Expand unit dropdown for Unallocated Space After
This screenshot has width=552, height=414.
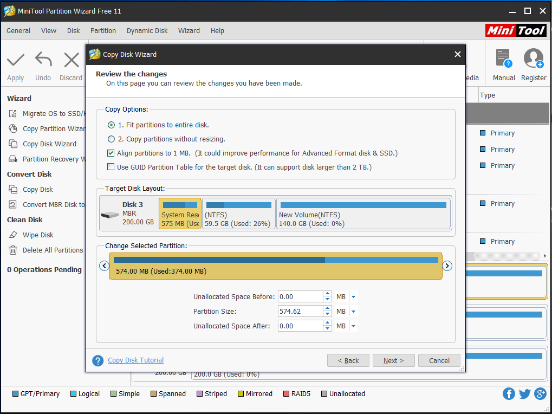(x=353, y=326)
